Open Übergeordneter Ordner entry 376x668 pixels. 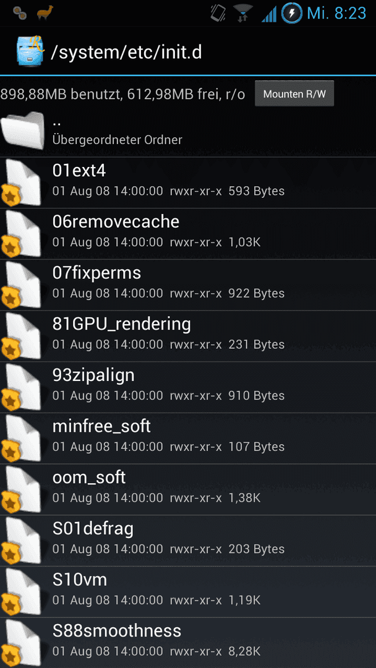coord(188,131)
